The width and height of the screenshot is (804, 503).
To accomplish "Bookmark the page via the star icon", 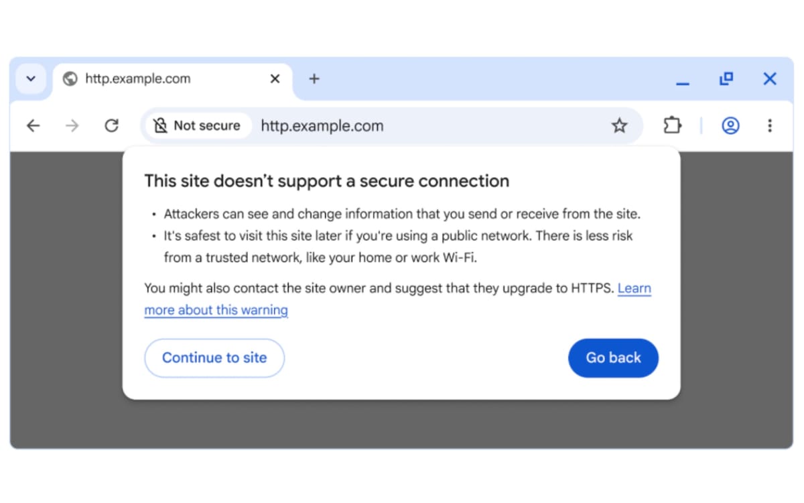I will click(620, 125).
